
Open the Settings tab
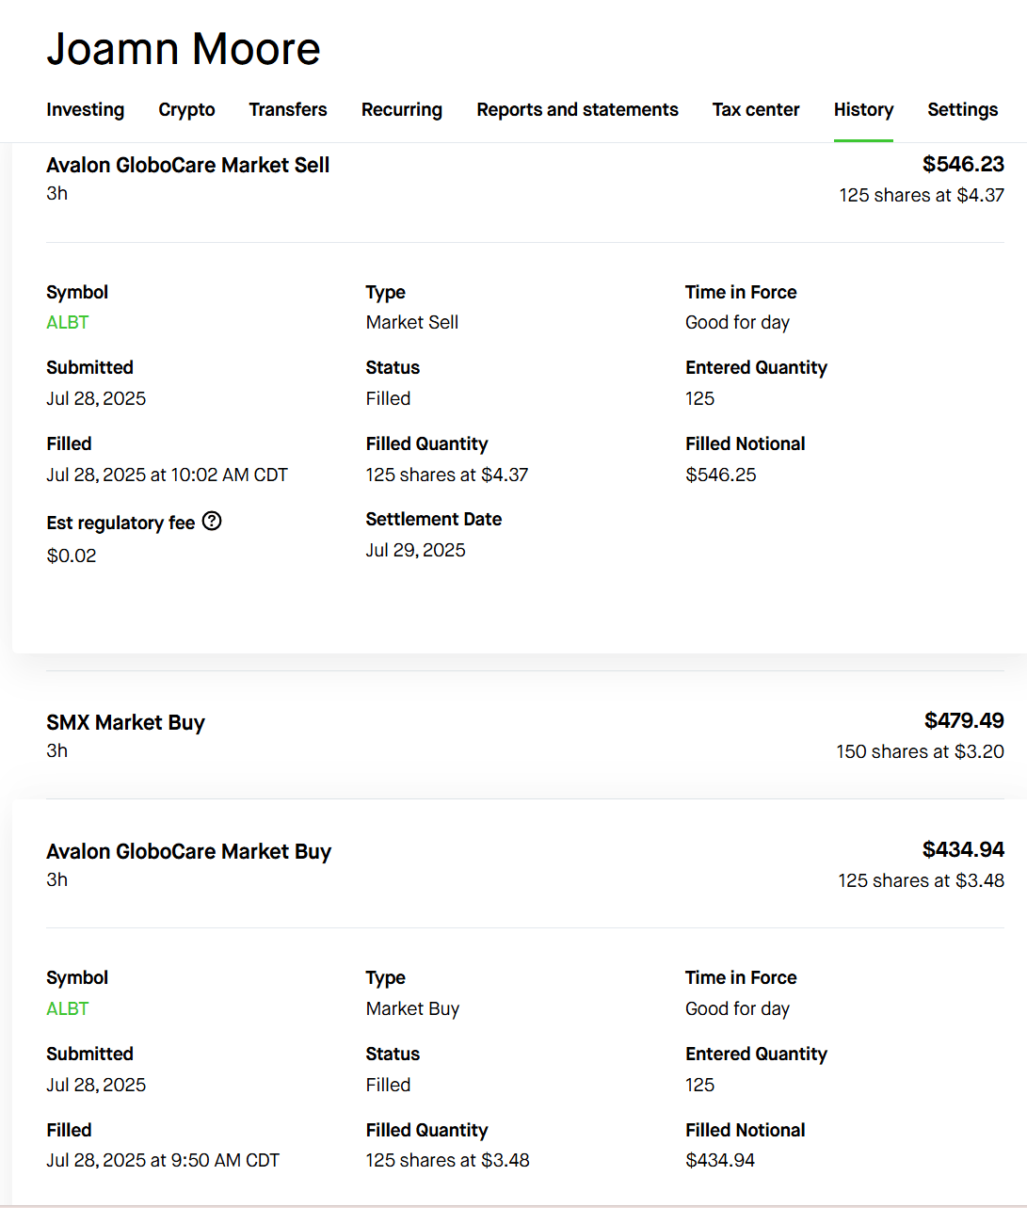point(962,109)
